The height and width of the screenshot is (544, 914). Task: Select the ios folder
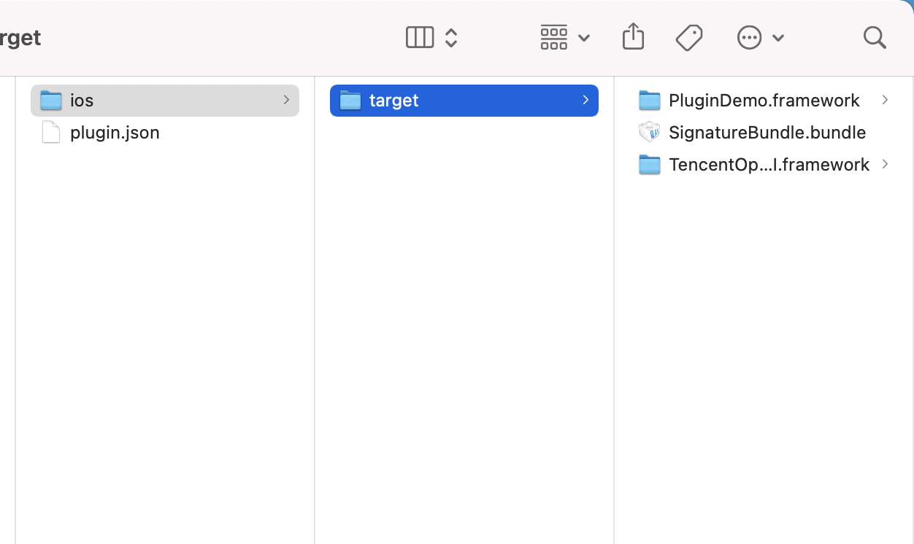tap(165, 100)
